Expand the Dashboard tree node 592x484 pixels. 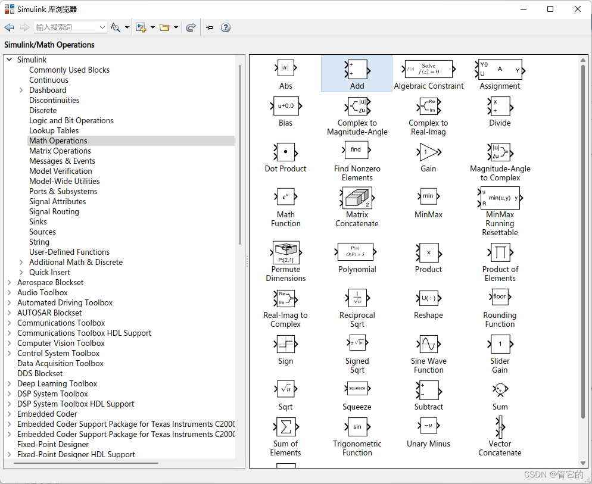point(21,90)
